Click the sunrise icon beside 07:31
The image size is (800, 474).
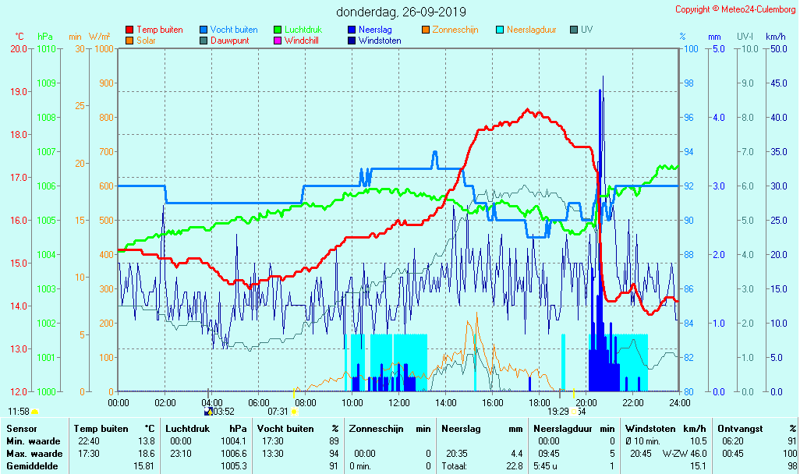tap(294, 411)
